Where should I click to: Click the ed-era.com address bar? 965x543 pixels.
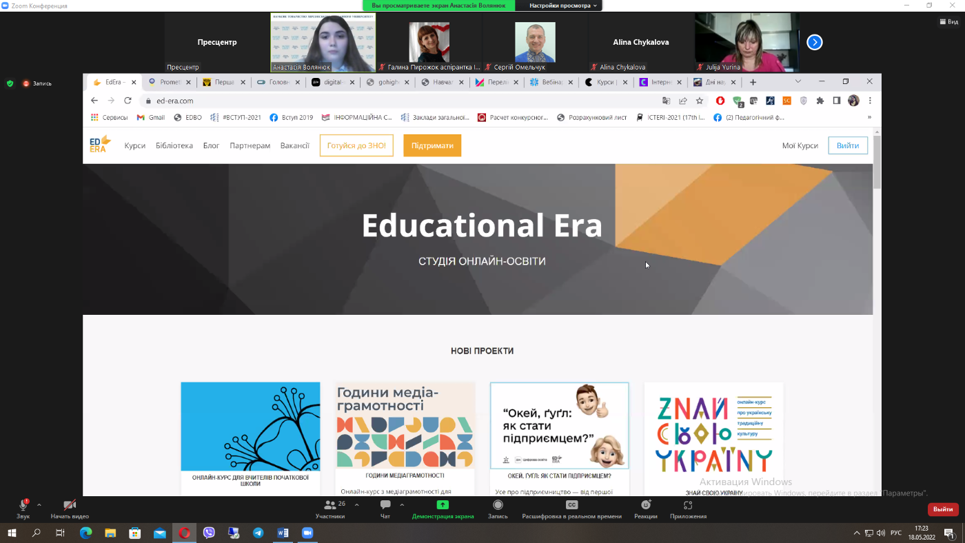pyautogui.click(x=400, y=101)
